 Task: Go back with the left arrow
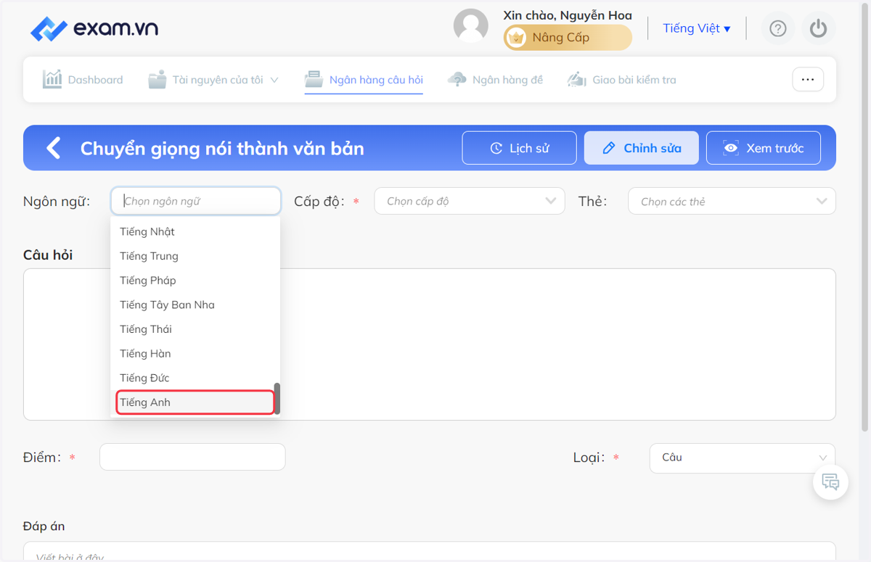(54, 148)
